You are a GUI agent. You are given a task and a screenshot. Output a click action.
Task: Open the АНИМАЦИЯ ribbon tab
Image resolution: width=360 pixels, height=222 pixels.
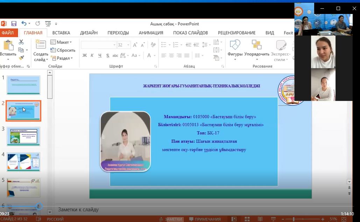151,33
